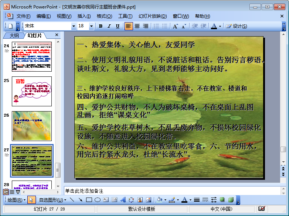Select slide 26 thumbnail

[32, 126]
